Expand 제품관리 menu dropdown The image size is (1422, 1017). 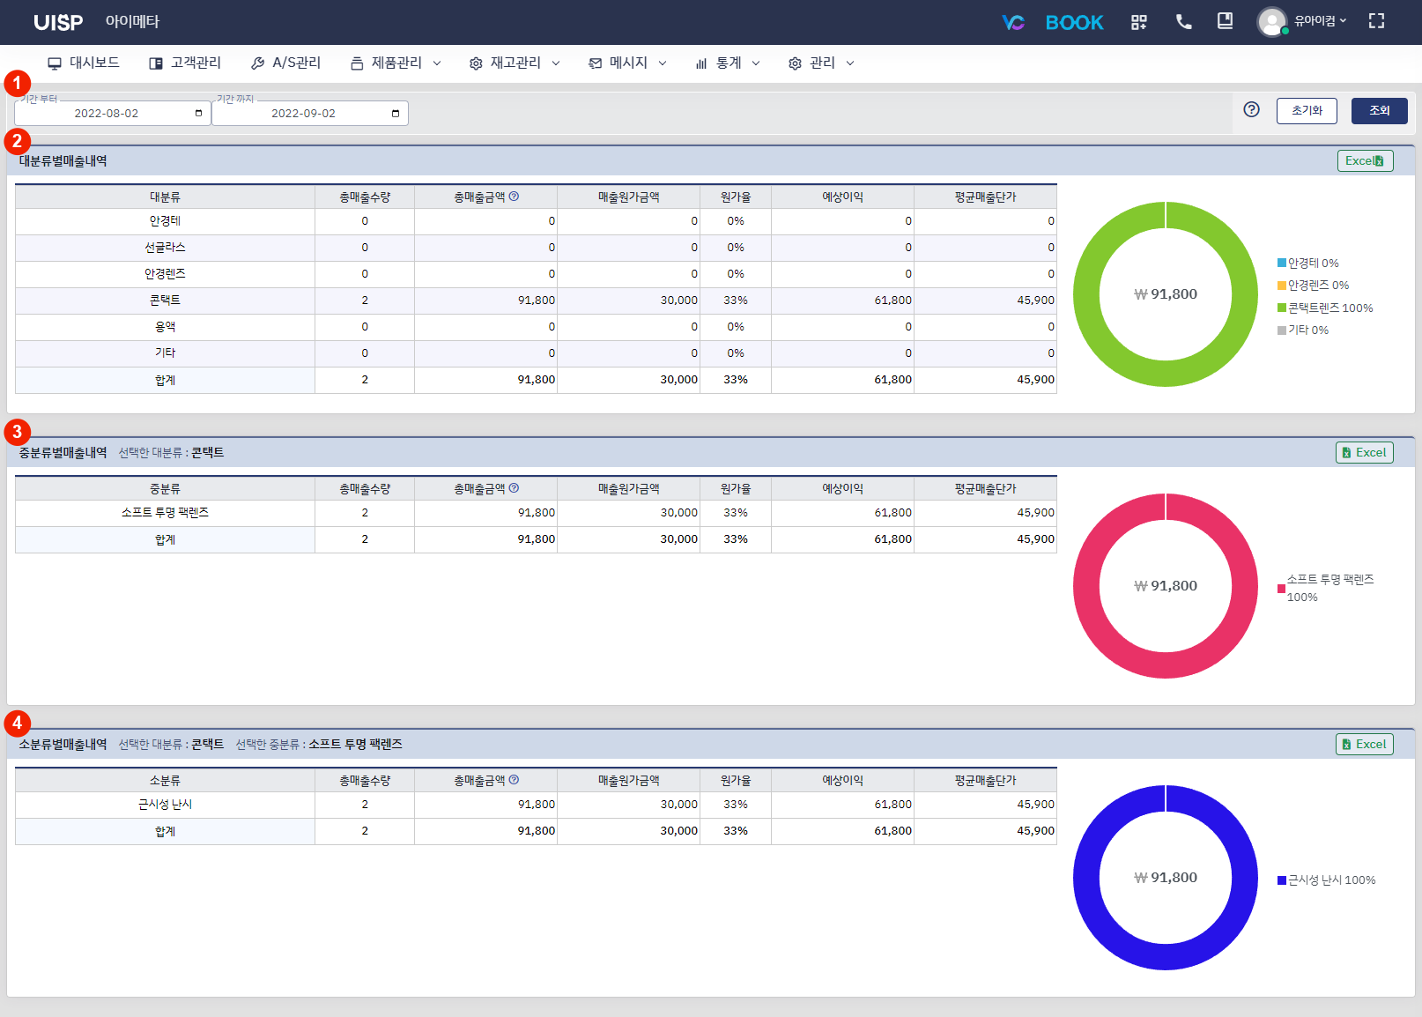[396, 63]
